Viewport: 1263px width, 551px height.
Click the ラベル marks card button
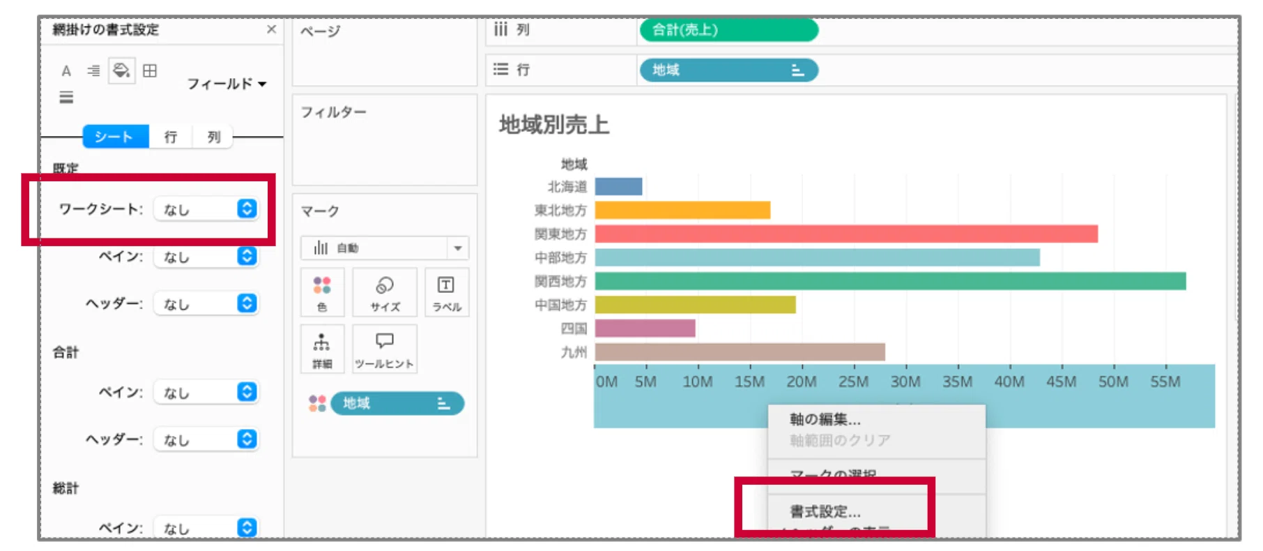click(447, 292)
